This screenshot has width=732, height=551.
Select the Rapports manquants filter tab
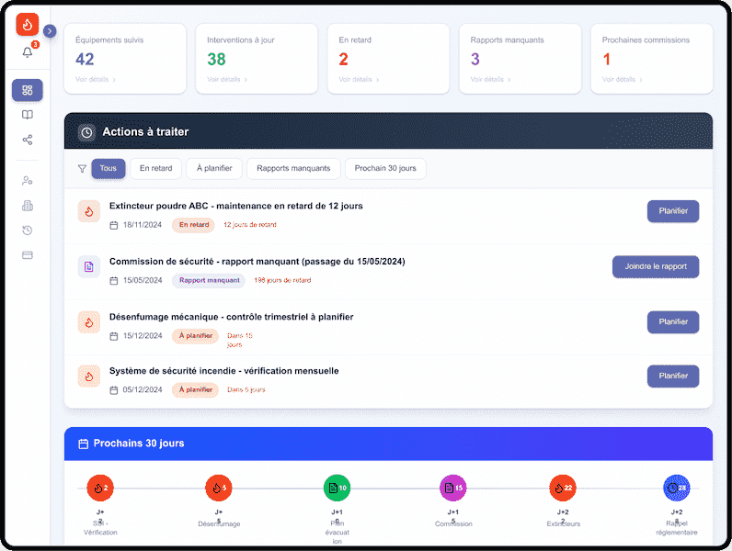(x=293, y=168)
